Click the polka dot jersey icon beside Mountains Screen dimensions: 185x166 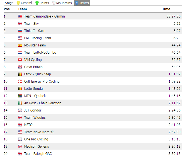click(54, 3)
